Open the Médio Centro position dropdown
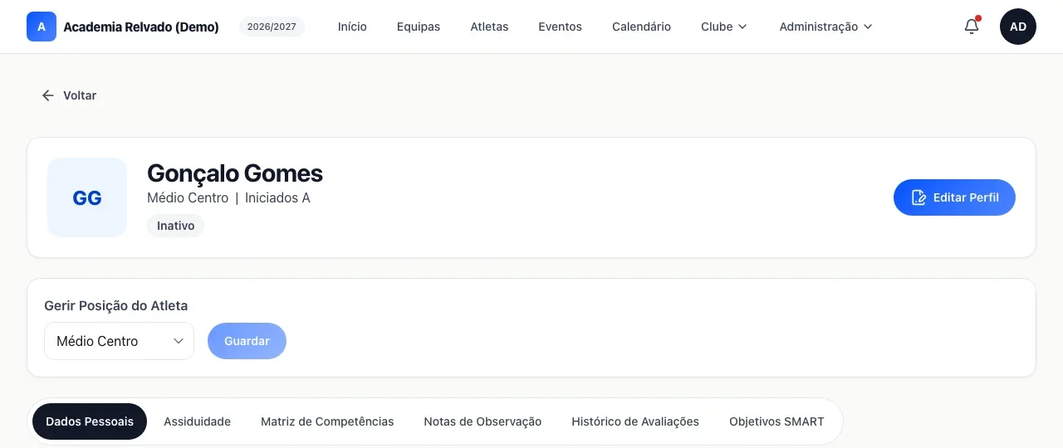The height and width of the screenshot is (448, 1063). pos(119,341)
